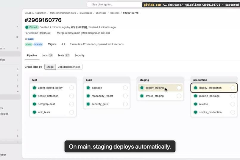
Task: Switch to the Pipeline tab
Action: click(x=32, y=55)
